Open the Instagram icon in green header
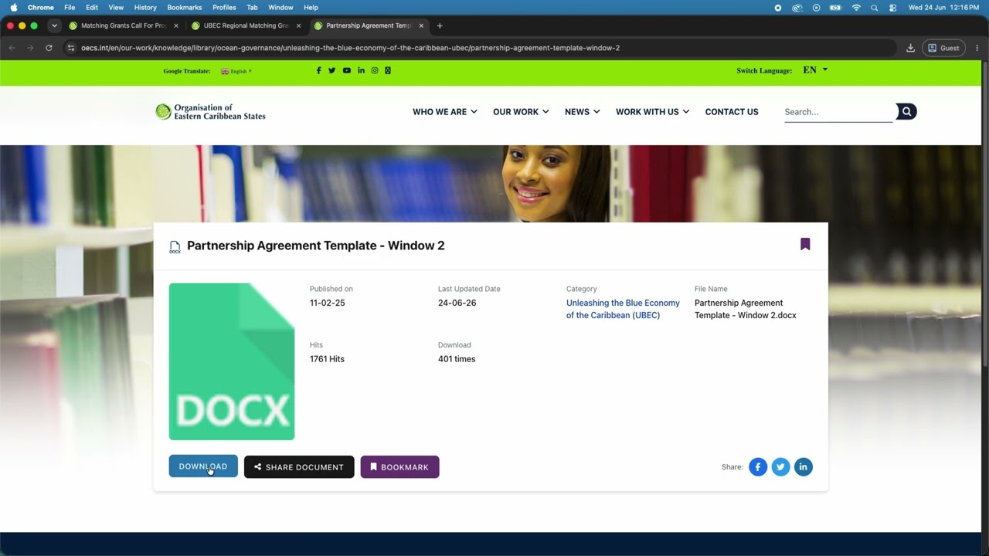This screenshot has height=556, width=989. [375, 70]
